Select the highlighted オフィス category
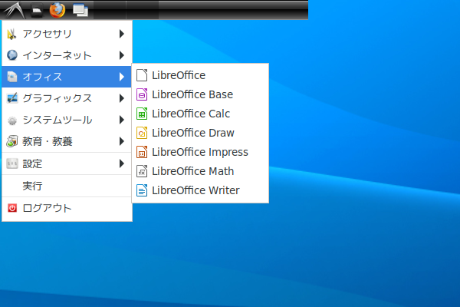The image size is (460, 307). [67, 77]
